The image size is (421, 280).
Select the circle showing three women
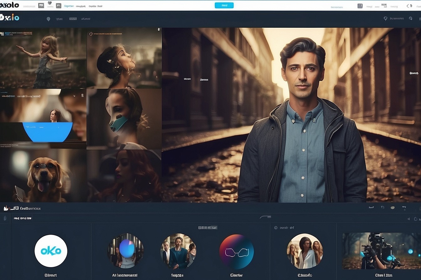click(x=305, y=251)
